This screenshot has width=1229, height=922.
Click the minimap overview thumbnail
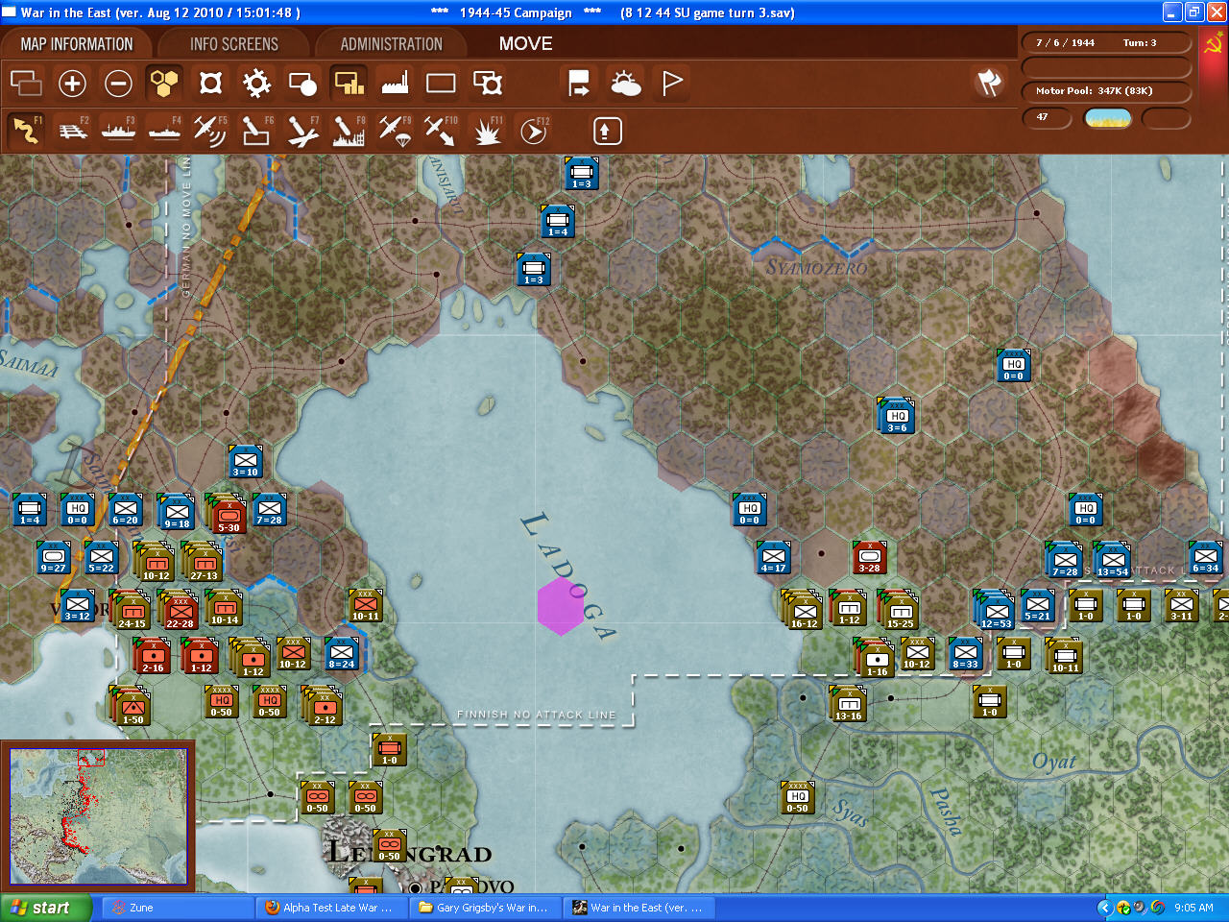click(98, 815)
